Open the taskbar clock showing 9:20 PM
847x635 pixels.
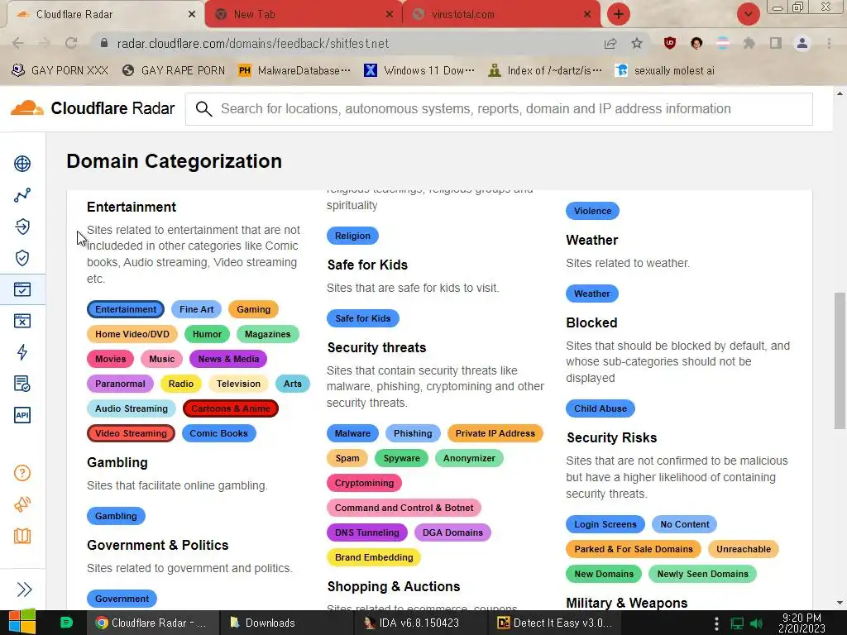click(802, 623)
